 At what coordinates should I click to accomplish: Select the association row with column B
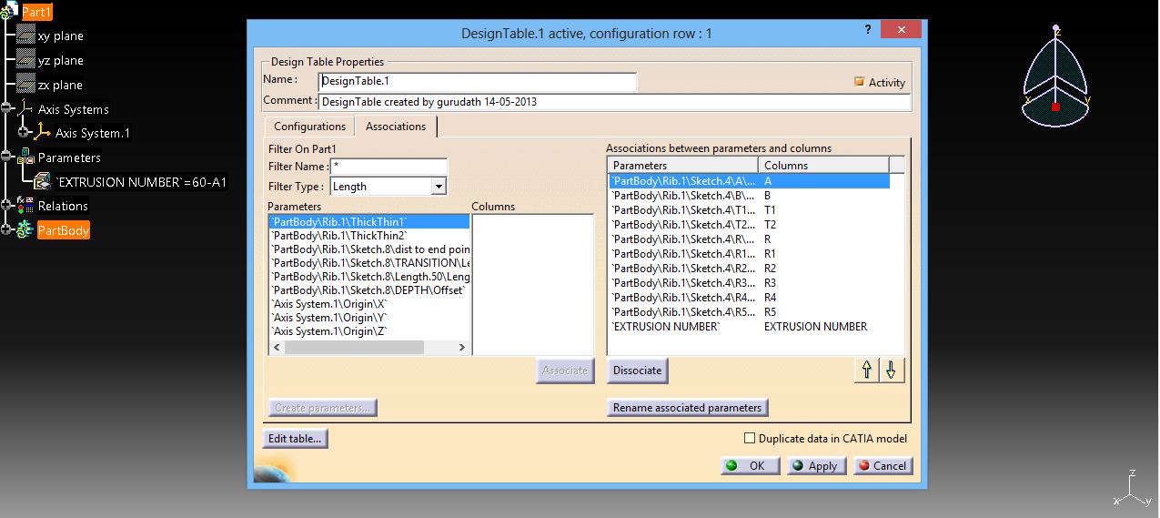(749, 196)
